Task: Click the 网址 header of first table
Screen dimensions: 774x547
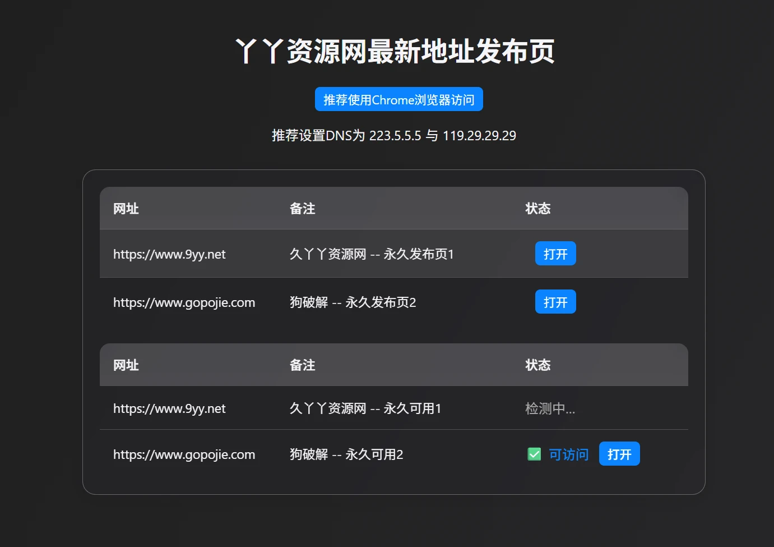Action: pyautogui.click(x=126, y=209)
